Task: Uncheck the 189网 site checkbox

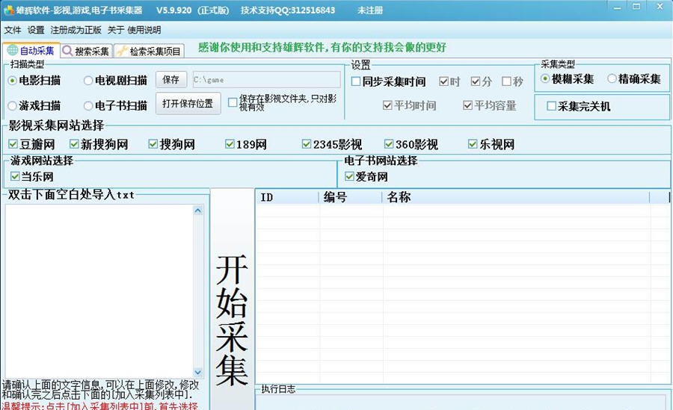Action: 230,144
